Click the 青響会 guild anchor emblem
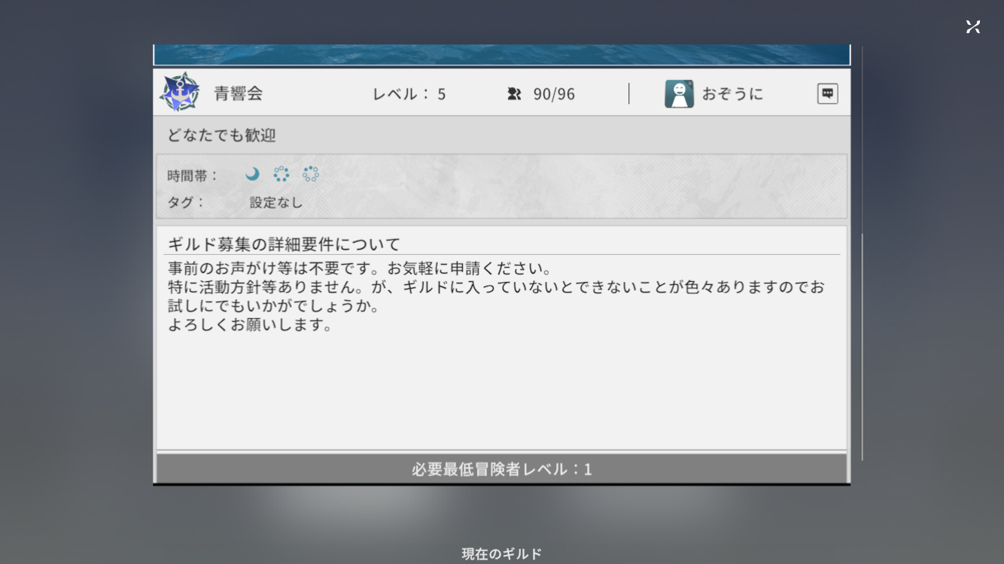The height and width of the screenshot is (564, 1004). click(179, 92)
